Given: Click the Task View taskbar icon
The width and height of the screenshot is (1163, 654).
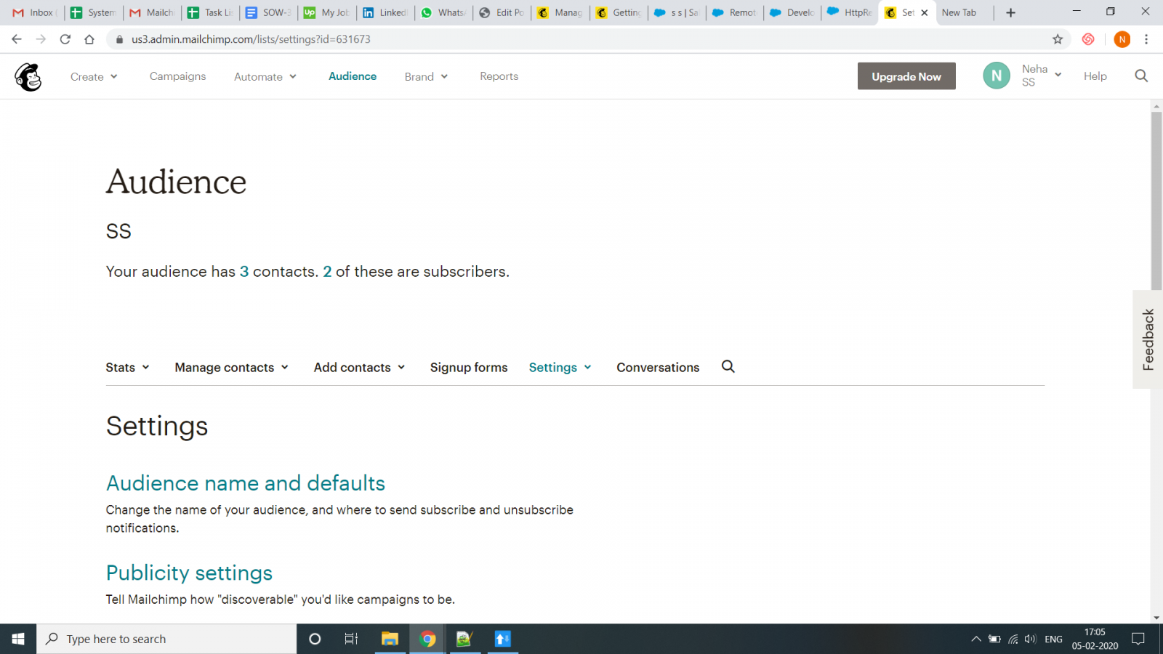Looking at the screenshot, I should pyautogui.click(x=351, y=639).
